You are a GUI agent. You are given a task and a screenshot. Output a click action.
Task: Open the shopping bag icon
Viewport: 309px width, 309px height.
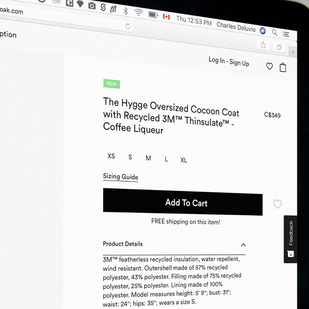click(x=283, y=68)
